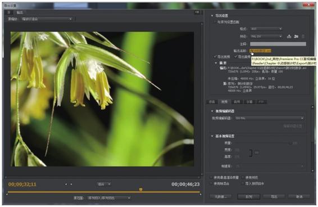Collapse the 基本视频设置 (Basic Video Settings) section
This screenshot has width=318, height=207.
[x=212, y=136]
